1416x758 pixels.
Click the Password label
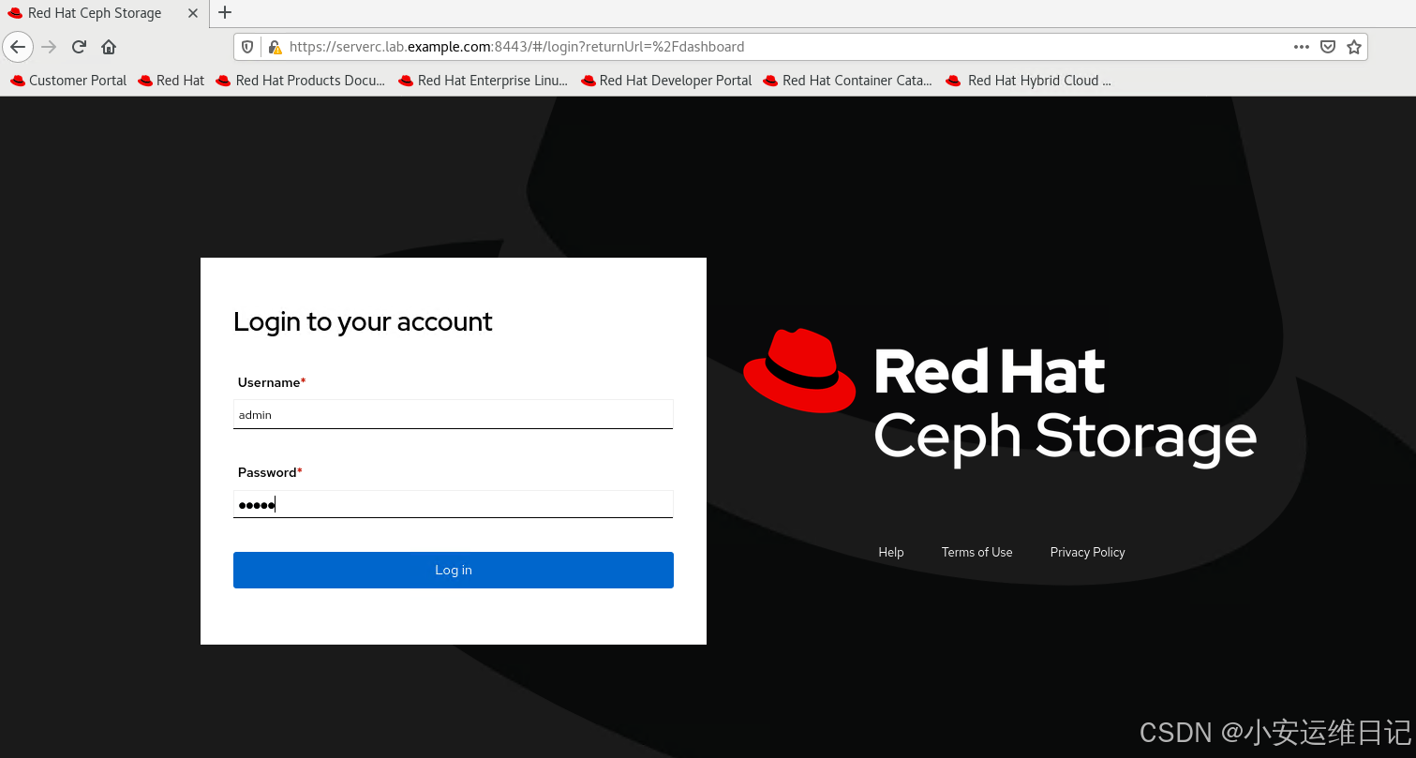coord(270,472)
